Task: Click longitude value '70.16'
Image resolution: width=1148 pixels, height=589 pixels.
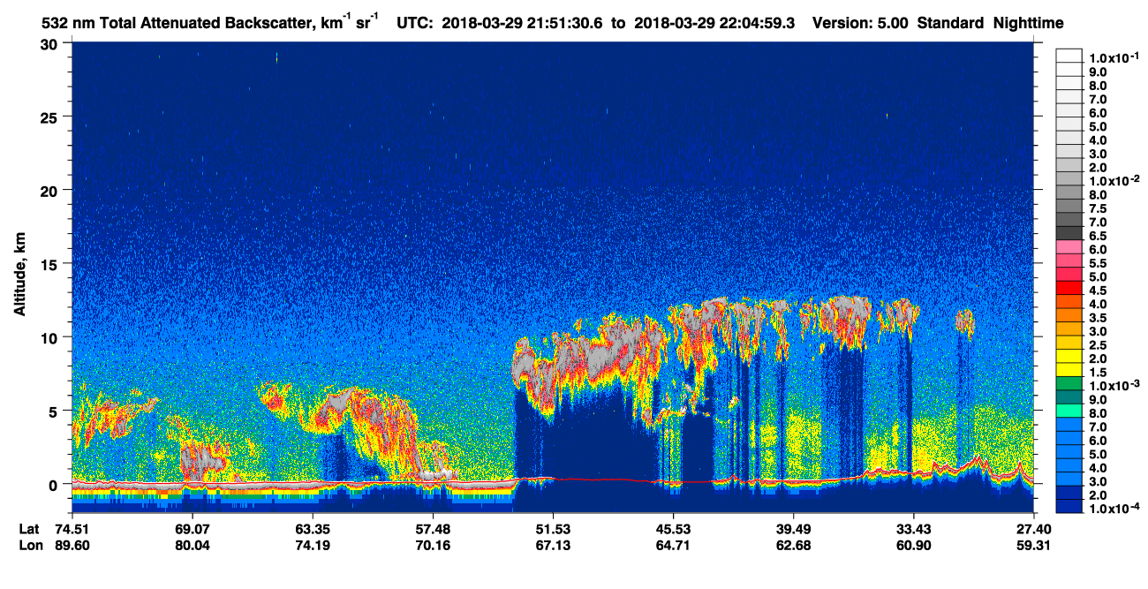Action: click(x=432, y=545)
